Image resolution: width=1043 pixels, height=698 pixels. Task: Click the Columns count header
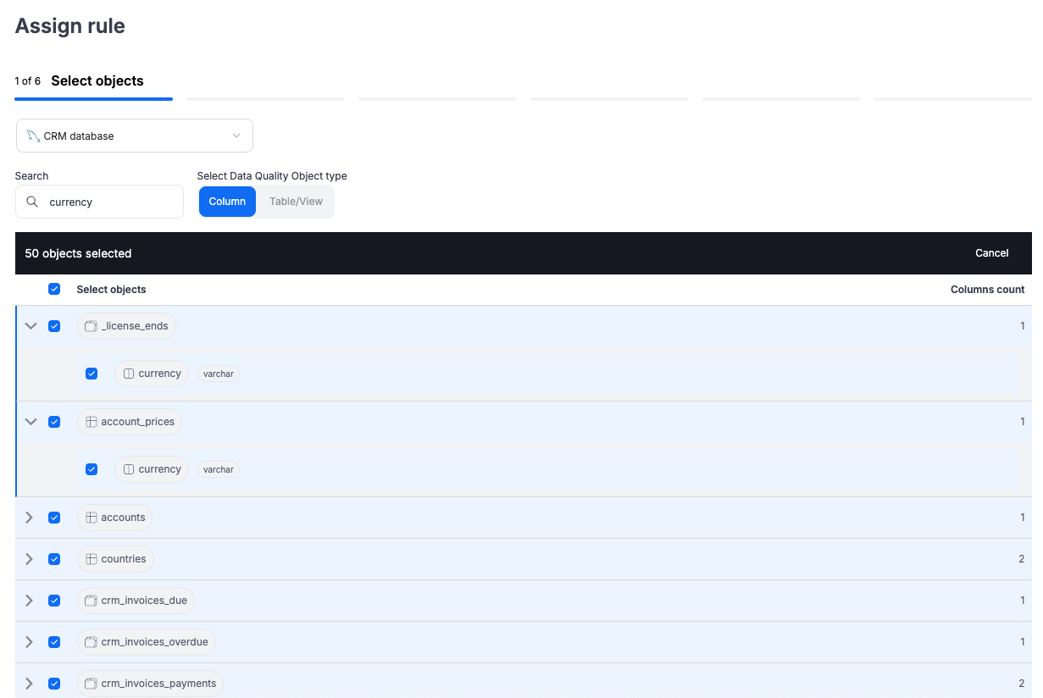coord(987,290)
